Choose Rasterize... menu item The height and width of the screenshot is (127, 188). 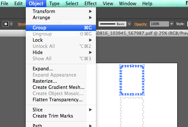click(x=61, y=81)
